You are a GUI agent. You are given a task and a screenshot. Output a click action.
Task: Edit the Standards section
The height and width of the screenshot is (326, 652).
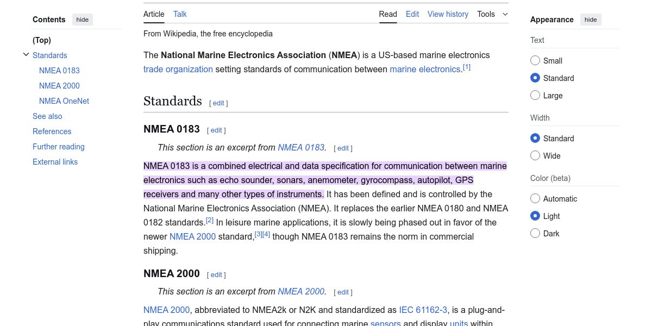pos(218,103)
